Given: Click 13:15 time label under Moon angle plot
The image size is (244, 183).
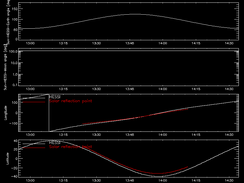Looking at the screenshot, I should [x=63, y=89].
